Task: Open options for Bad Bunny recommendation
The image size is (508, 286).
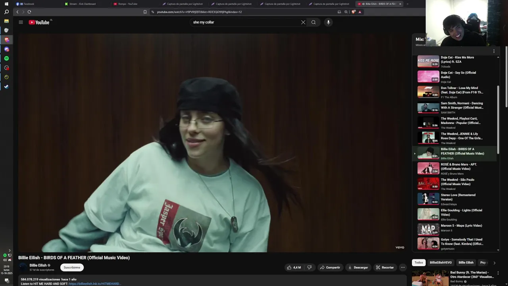Action: point(498,273)
